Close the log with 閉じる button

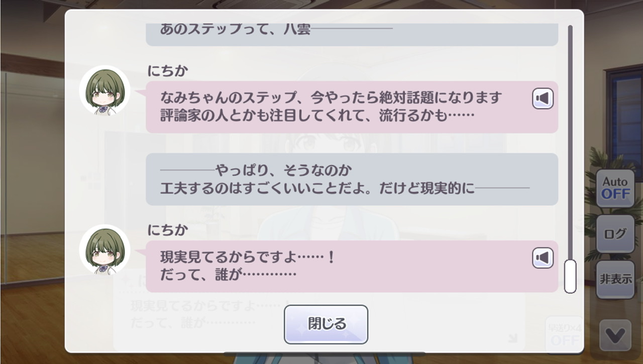[x=326, y=324]
